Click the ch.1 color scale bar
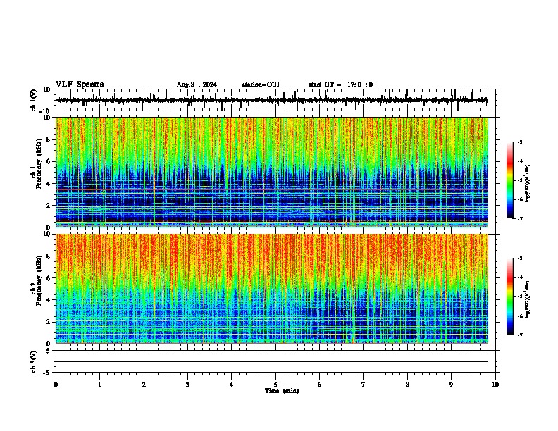Viewport: 558px width, 431px height. point(510,180)
